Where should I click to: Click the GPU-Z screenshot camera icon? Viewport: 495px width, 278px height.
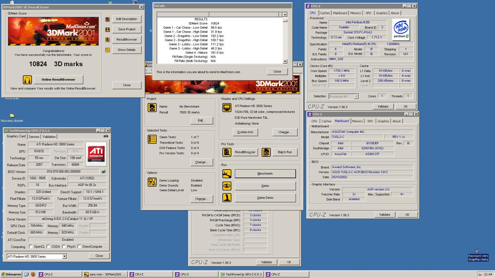point(106,136)
